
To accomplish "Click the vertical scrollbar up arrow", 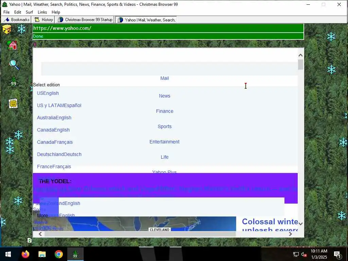I will pyautogui.click(x=300, y=55).
